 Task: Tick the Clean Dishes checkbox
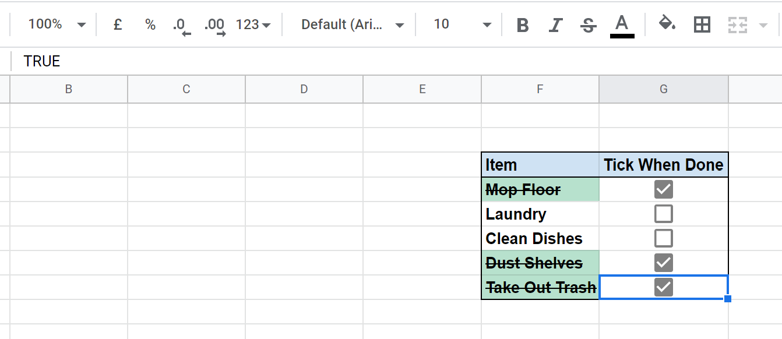coord(663,238)
